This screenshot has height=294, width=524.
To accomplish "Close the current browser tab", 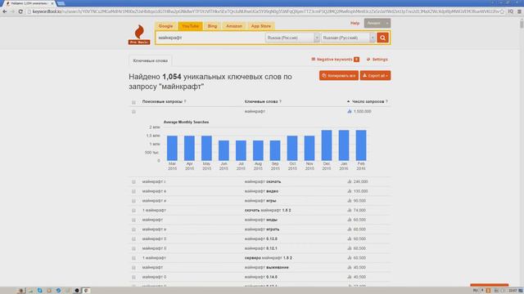I will [x=52, y=3].
